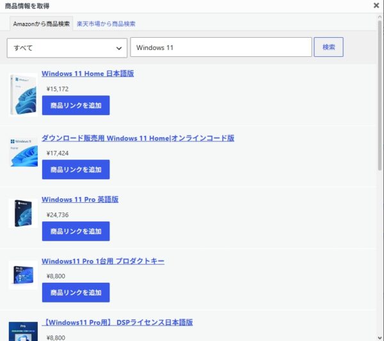Add product link for Windows 11 Pro 英語版
Image resolution: width=384 pixels, height=341 pixels.
tap(76, 231)
